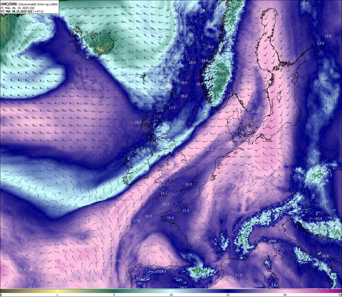Viewport: 342px width, 297px height.
Task: Click the 18.9 value label
Action: click(192, 63)
